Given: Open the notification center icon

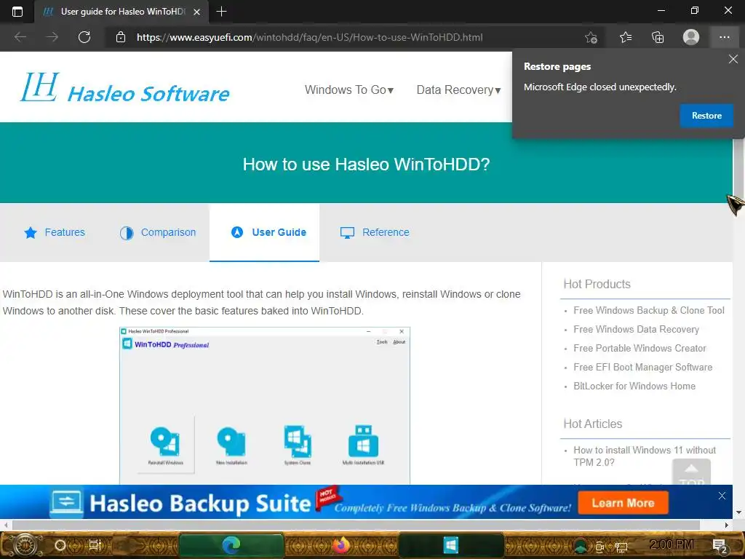Looking at the screenshot, I should pos(721,547).
